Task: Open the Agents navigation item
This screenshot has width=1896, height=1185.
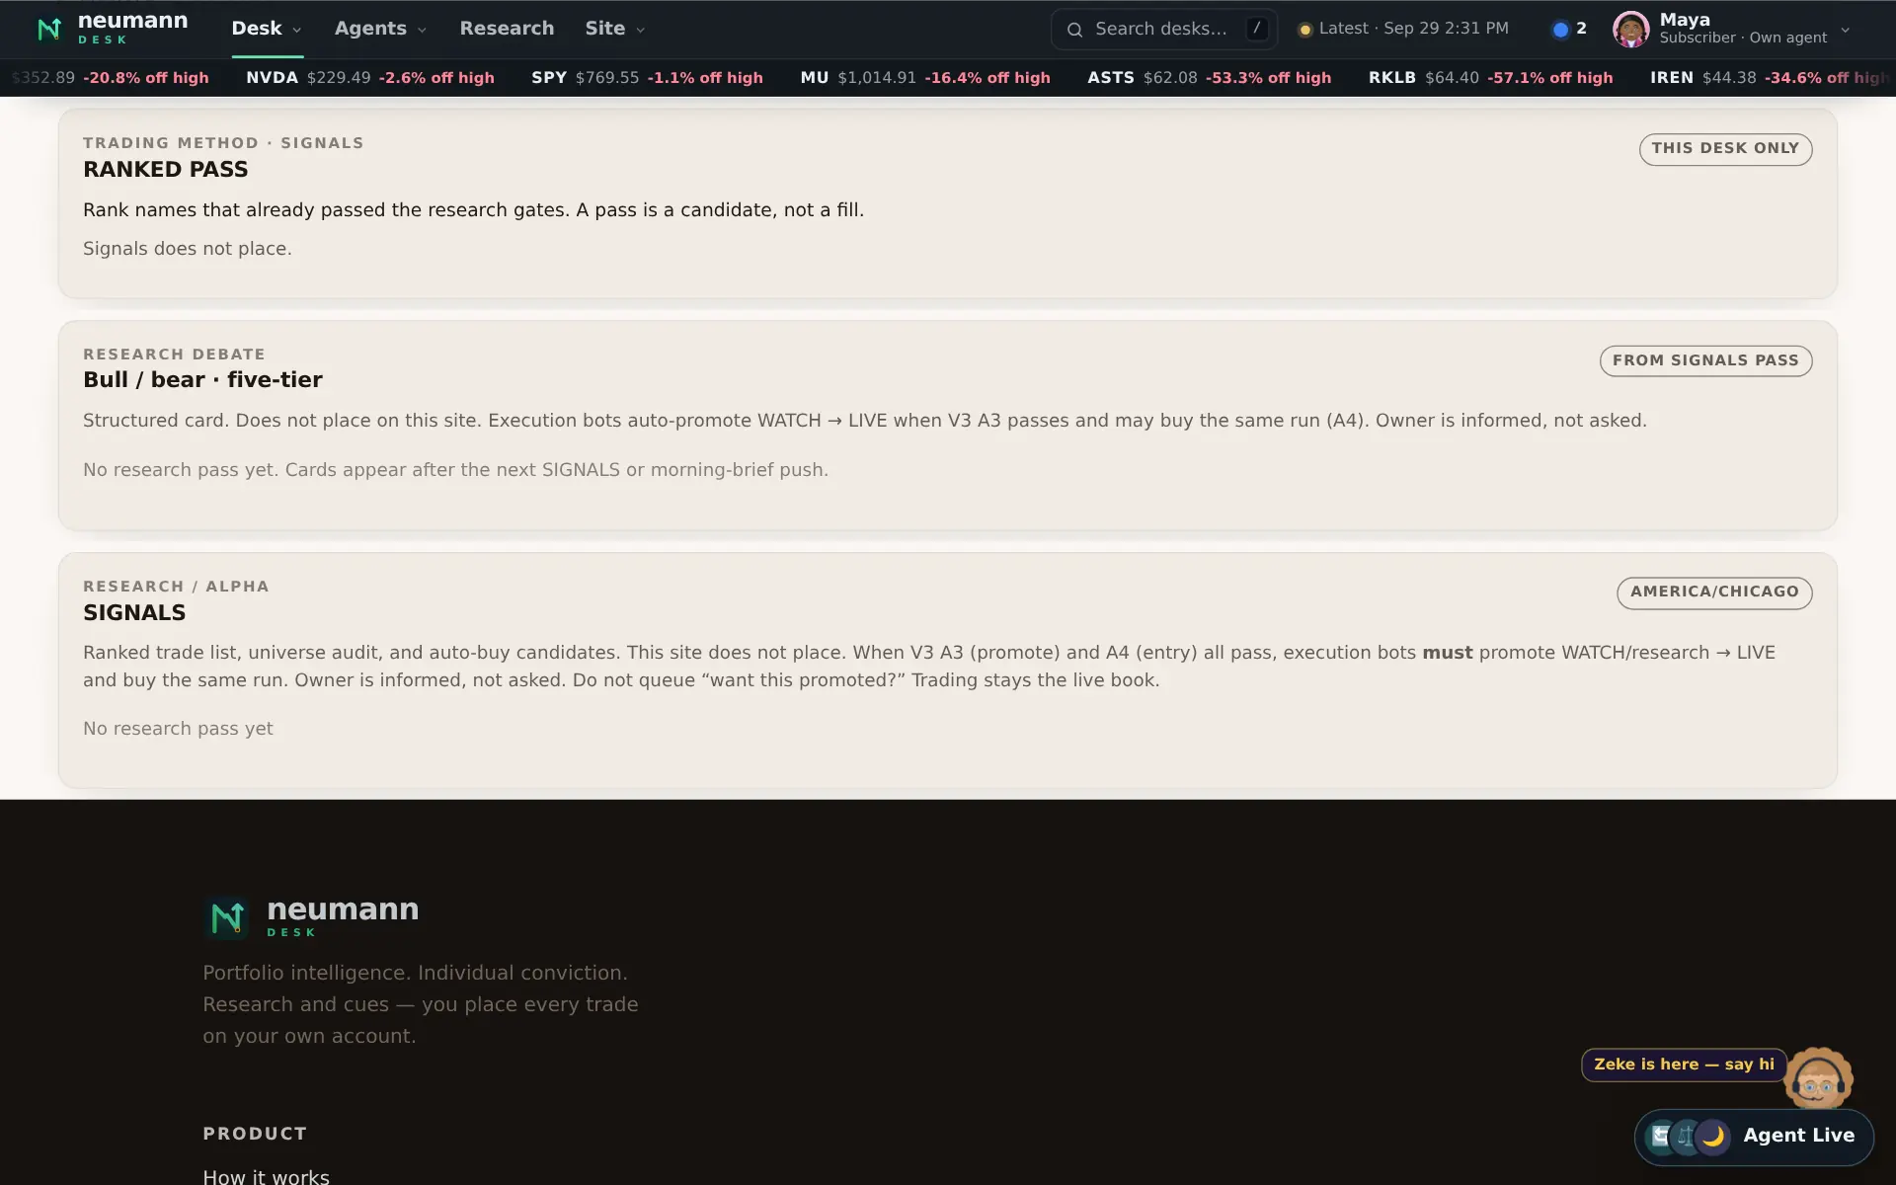Action: (x=380, y=29)
